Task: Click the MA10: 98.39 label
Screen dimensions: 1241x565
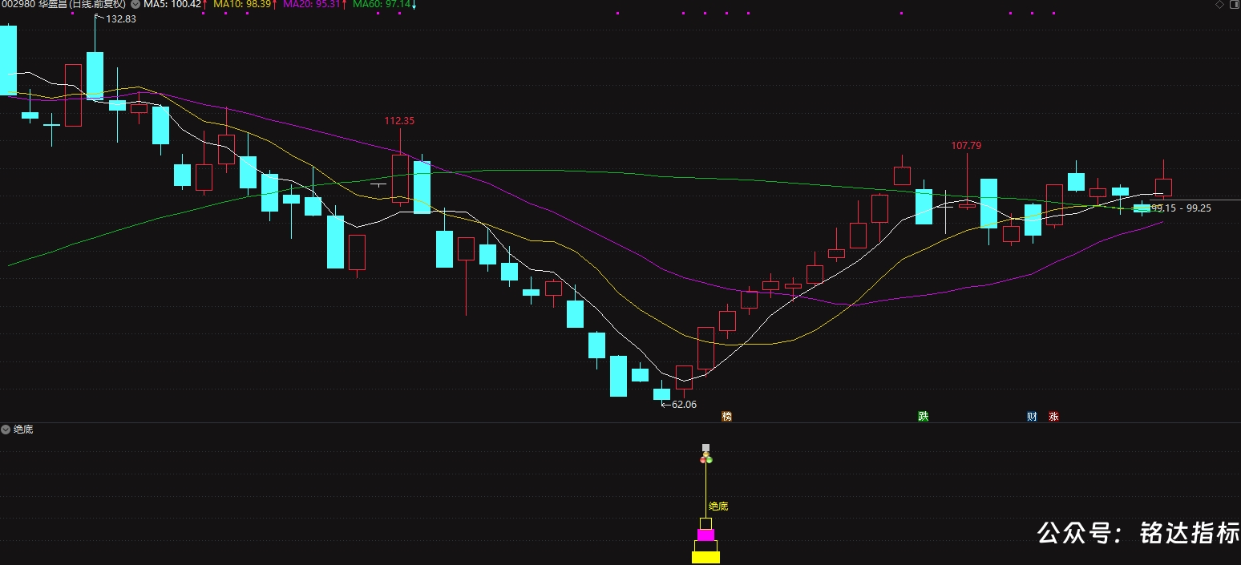Action: pos(242,4)
